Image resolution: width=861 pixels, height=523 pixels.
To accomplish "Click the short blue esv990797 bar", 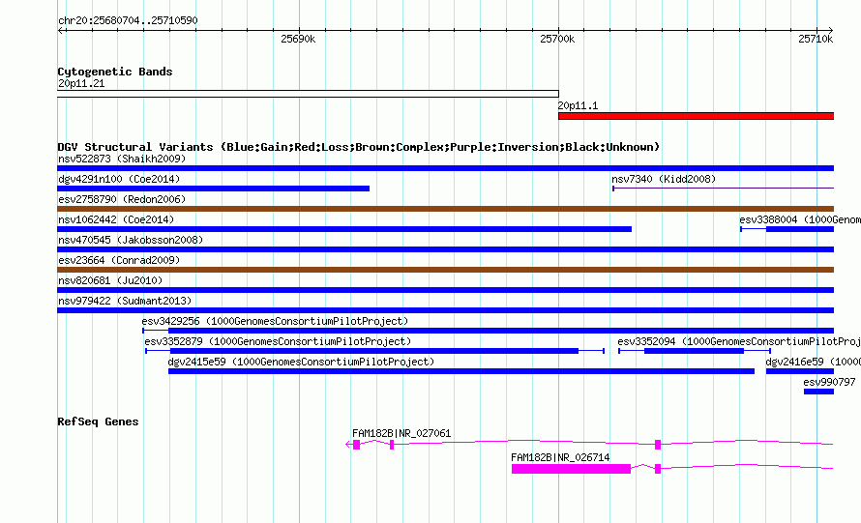I will [818, 392].
